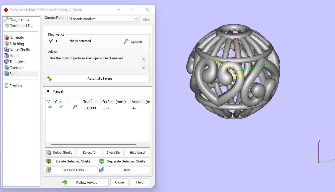Open the Diagnostics page in sidebar
Viewport: 335px width, 192px height.
point(19,20)
